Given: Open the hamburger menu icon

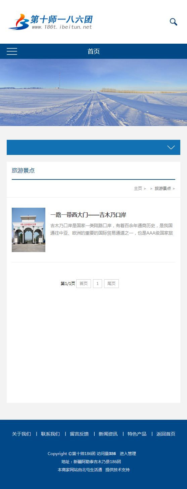Looking at the screenshot, I should (x=12, y=51).
